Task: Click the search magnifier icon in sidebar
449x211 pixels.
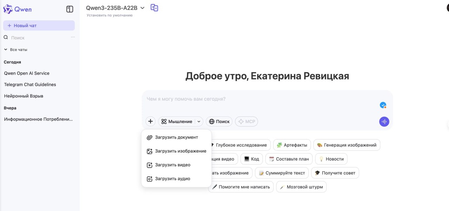Action: point(6,37)
